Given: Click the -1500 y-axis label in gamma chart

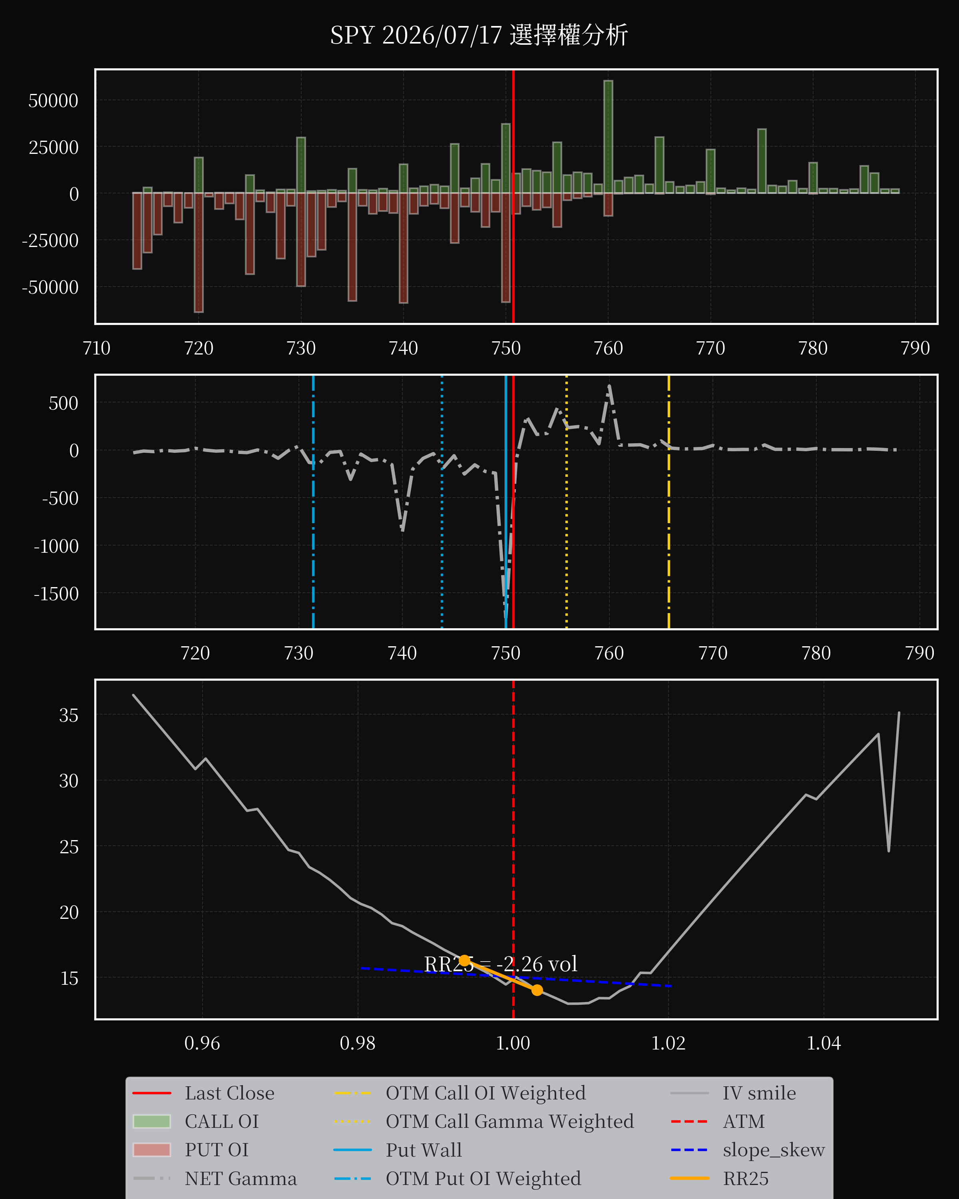Looking at the screenshot, I should [56, 594].
